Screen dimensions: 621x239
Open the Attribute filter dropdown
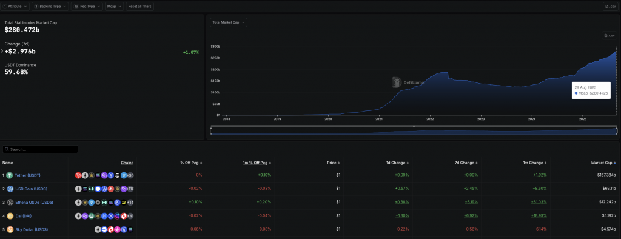point(15,6)
